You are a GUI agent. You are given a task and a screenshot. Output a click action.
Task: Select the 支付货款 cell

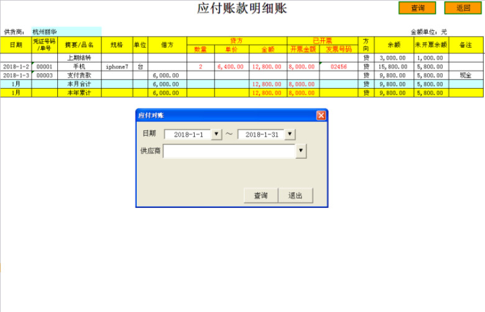pos(80,75)
